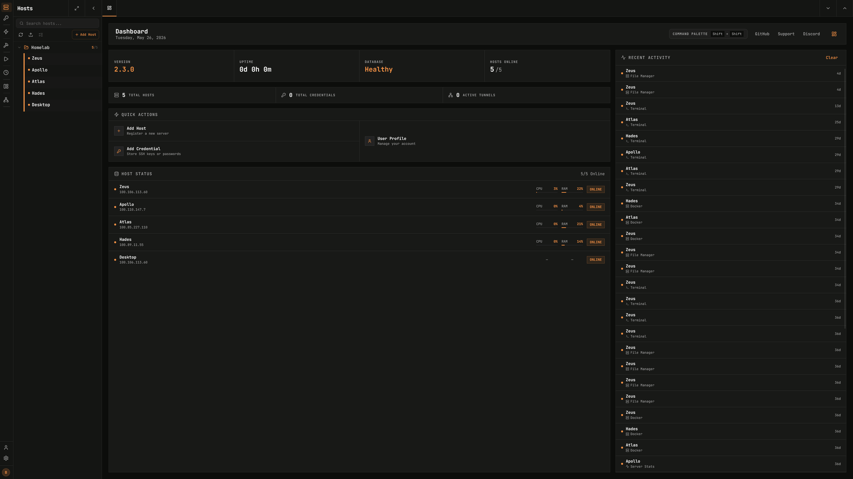Click the orange B avatar
Screen dimensions: 853x479
coord(6,472)
